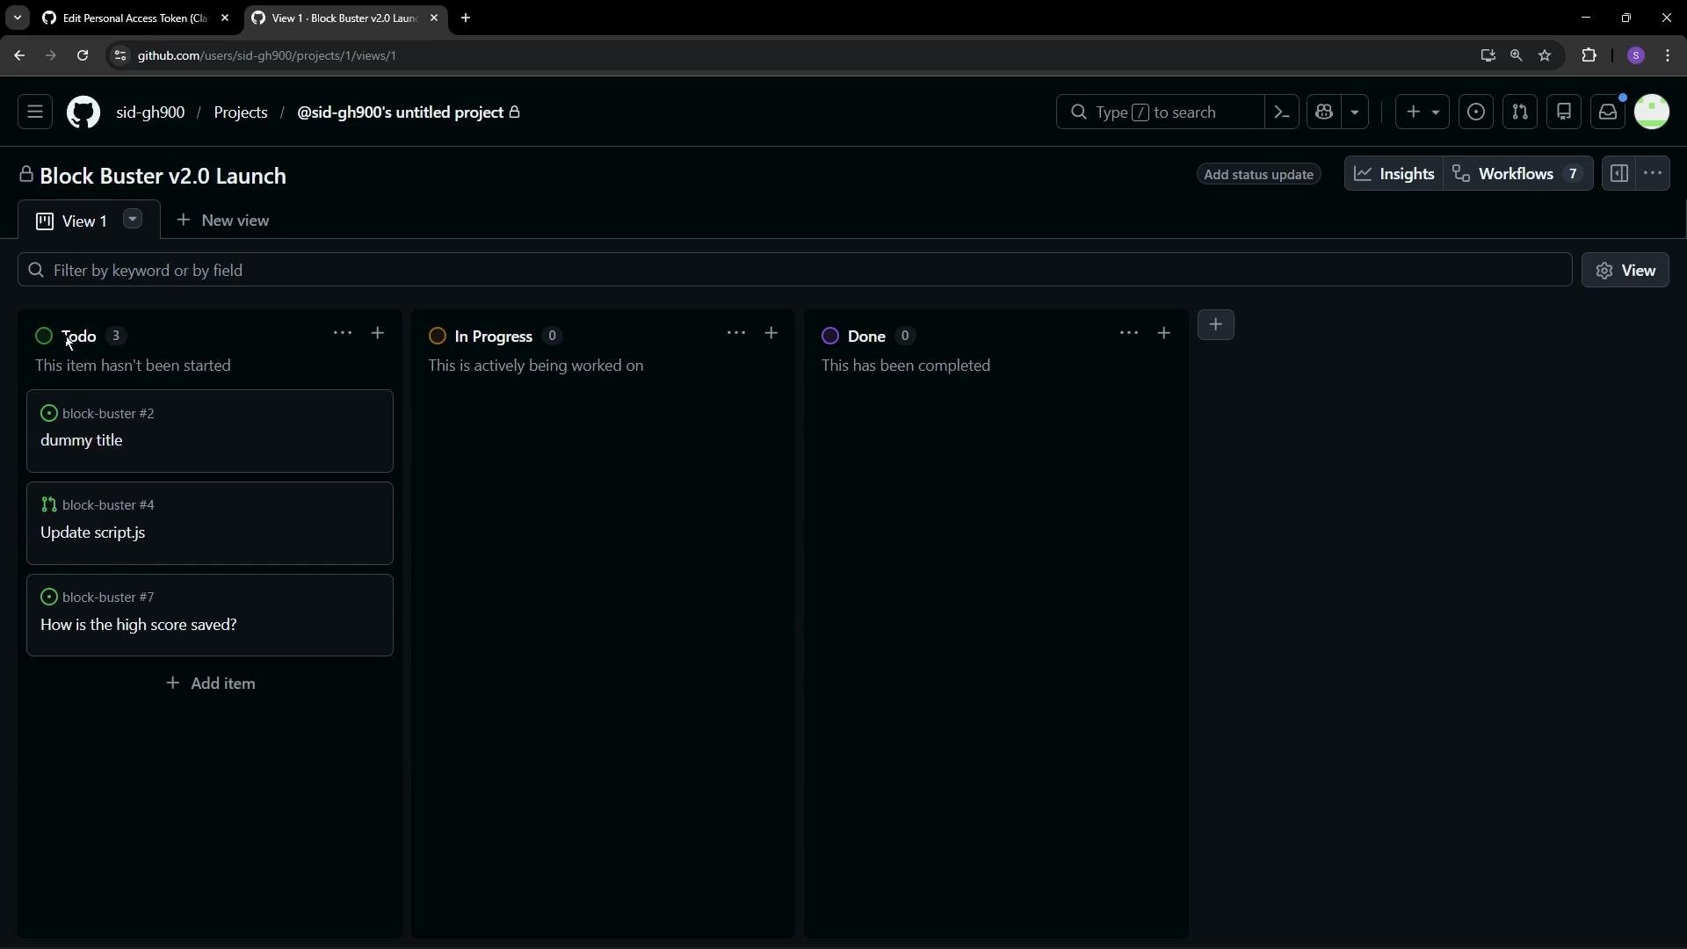Image resolution: width=1687 pixels, height=949 pixels.
Task: Click New view tab
Action: [223, 221]
